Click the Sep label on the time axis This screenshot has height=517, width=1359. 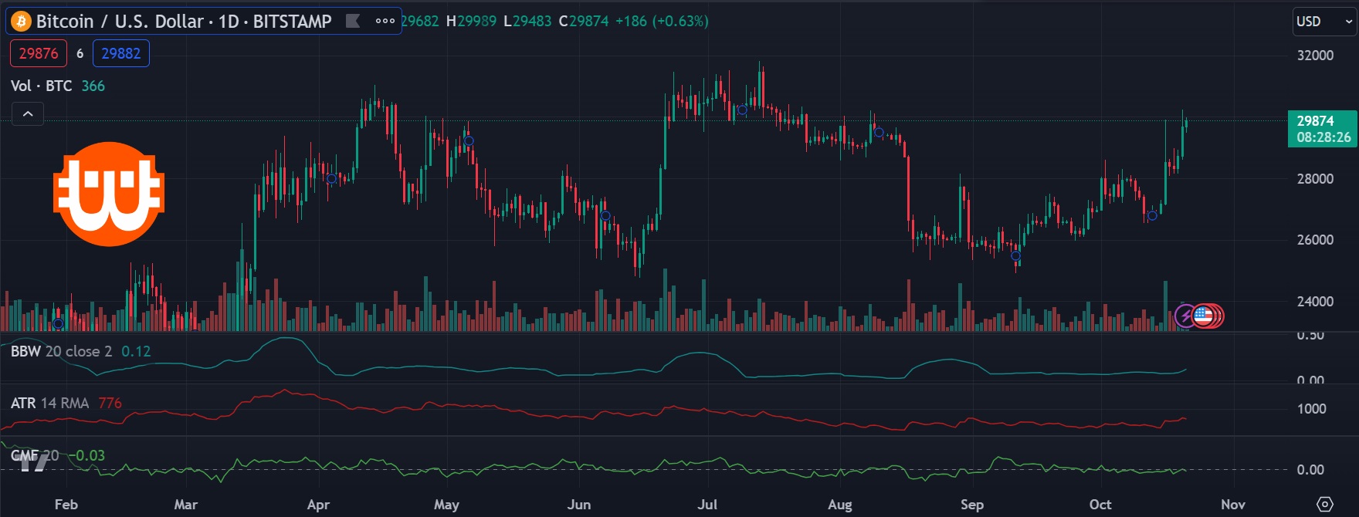click(972, 505)
